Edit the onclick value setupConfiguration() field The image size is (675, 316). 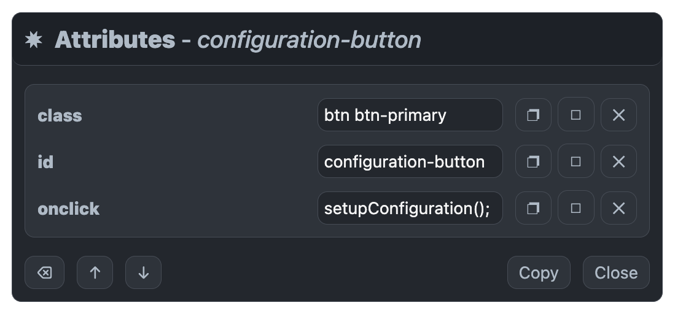[x=410, y=208]
